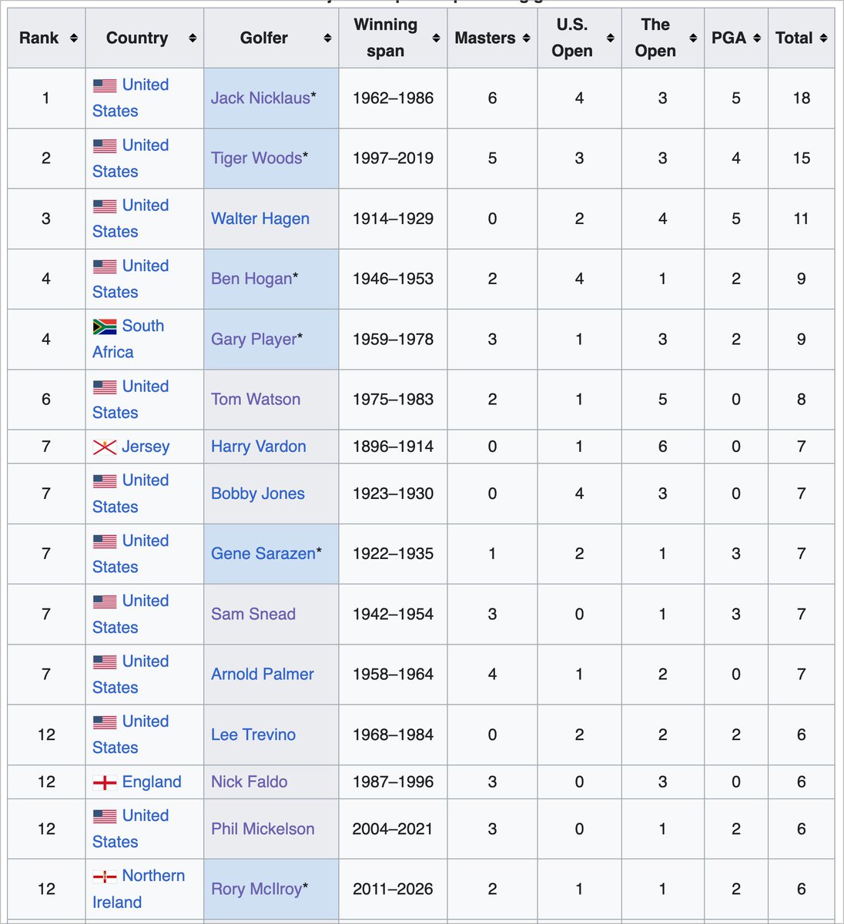This screenshot has height=924, width=844.
Task: Click US flag in Sam Snead row
Action: pyautogui.click(x=105, y=601)
